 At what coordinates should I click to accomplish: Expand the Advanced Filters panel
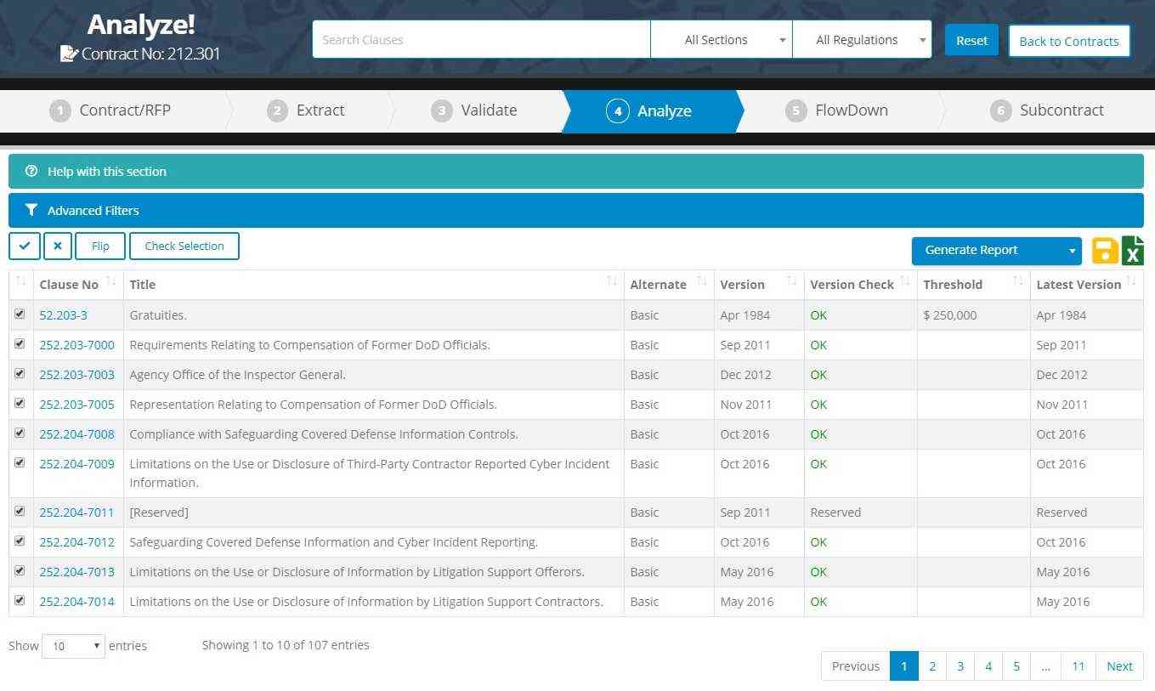tap(576, 210)
